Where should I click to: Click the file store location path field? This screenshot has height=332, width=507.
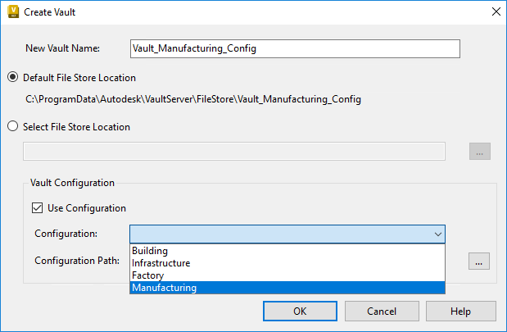pyautogui.click(x=234, y=152)
